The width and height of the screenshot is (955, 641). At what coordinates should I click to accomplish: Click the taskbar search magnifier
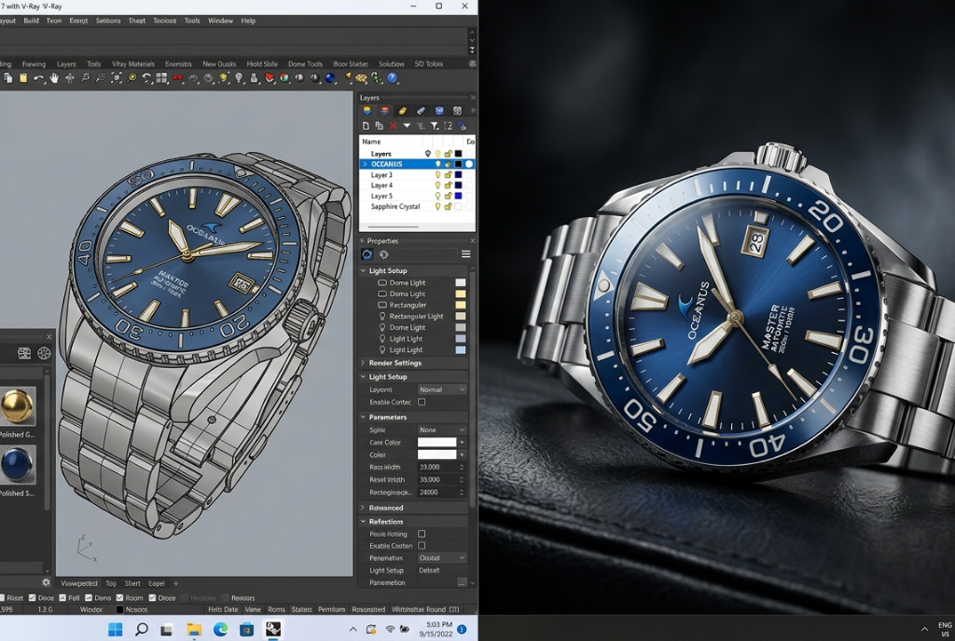point(142,629)
